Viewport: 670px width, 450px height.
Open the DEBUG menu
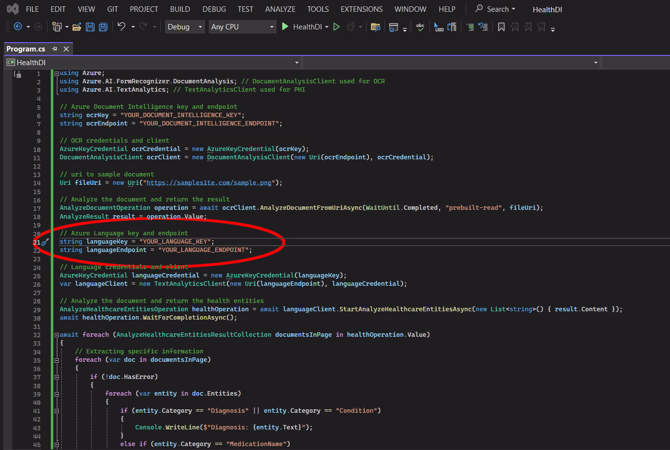tap(214, 9)
